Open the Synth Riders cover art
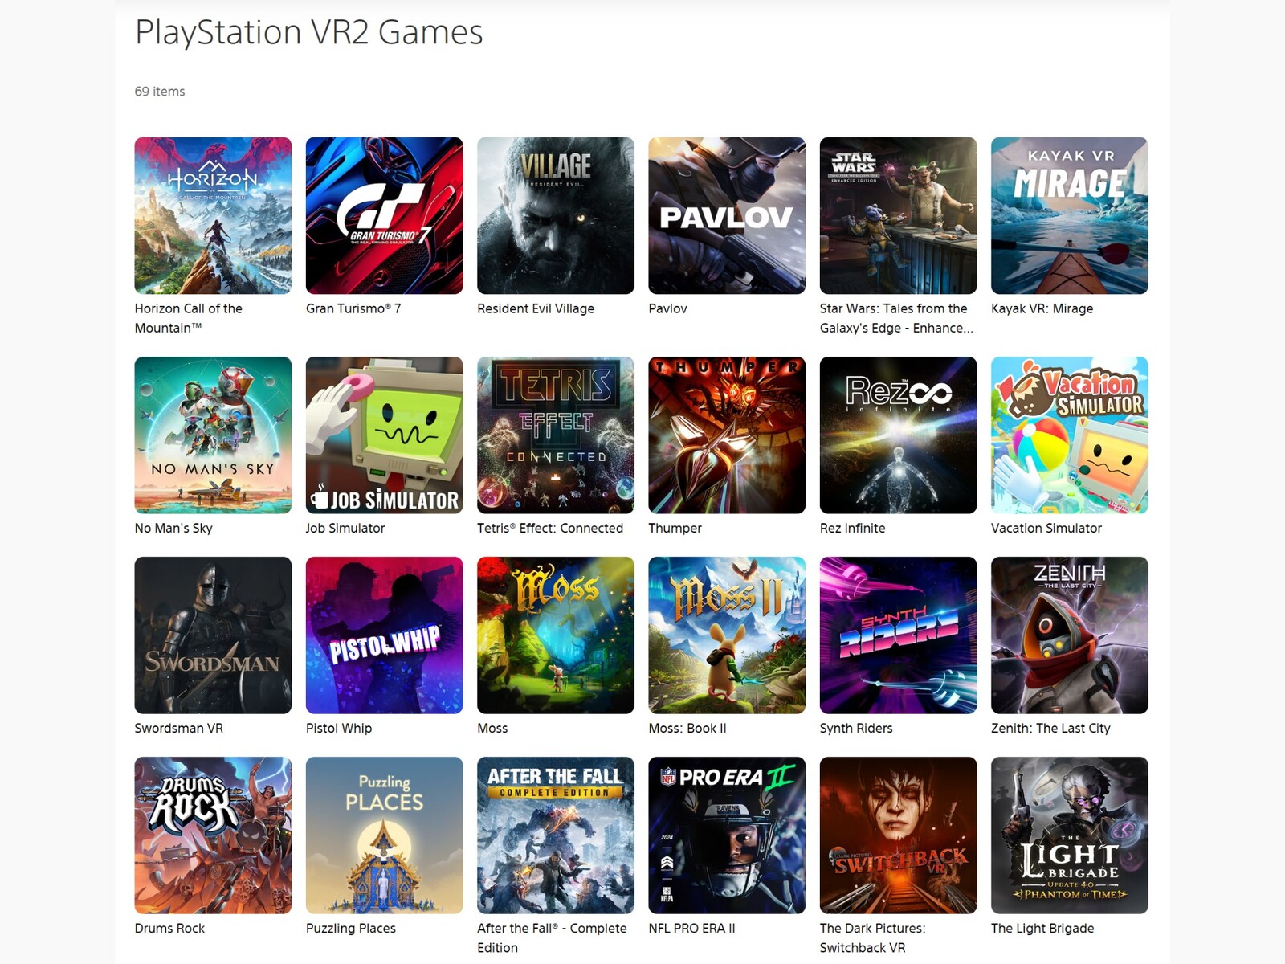 (898, 635)
